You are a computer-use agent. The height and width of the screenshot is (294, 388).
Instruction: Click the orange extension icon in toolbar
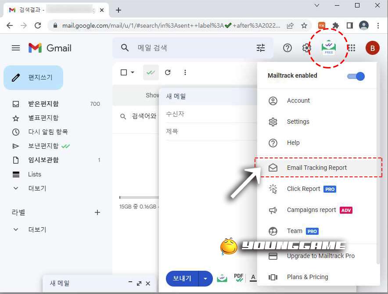[322, 25]
